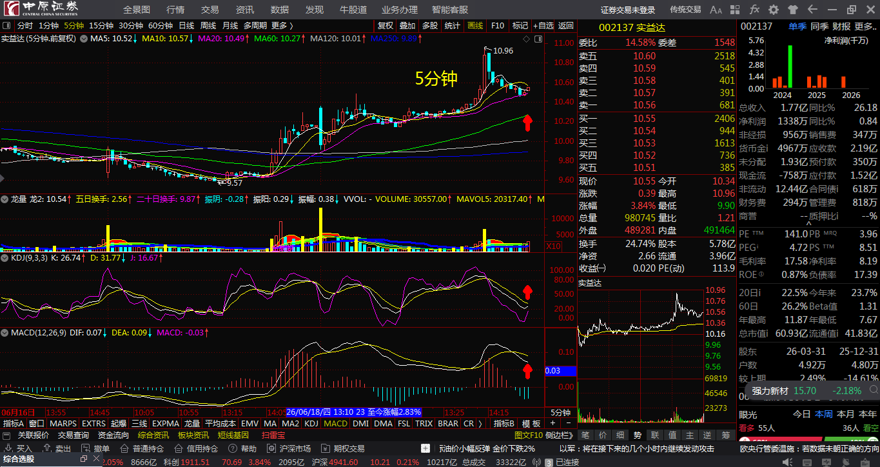The width and height of the screenshot is (880, 467).
Task: Toggle 叠加 overlay option in chart toolbar
Action: 407,26
